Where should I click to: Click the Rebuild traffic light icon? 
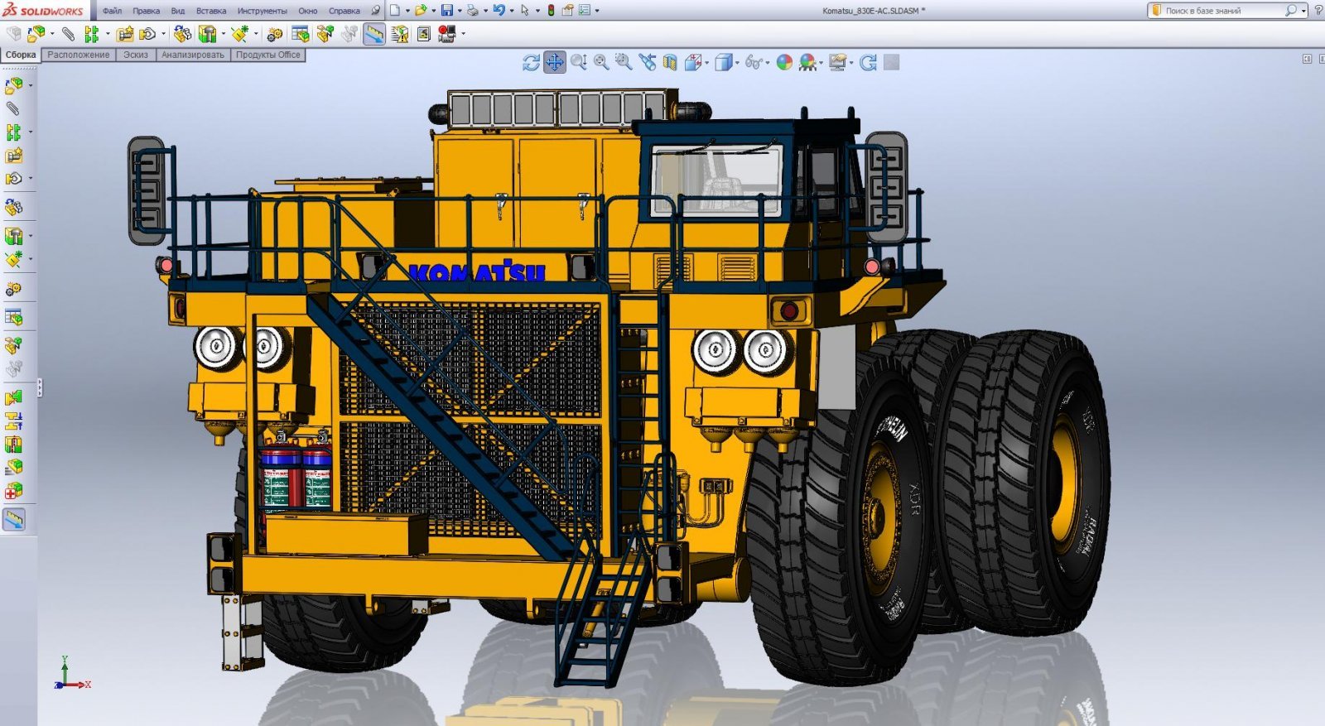[x=551, y=11]
